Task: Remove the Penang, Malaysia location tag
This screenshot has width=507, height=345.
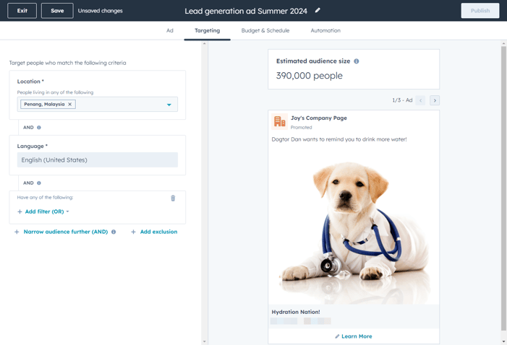Action: (x=70, y=105)
